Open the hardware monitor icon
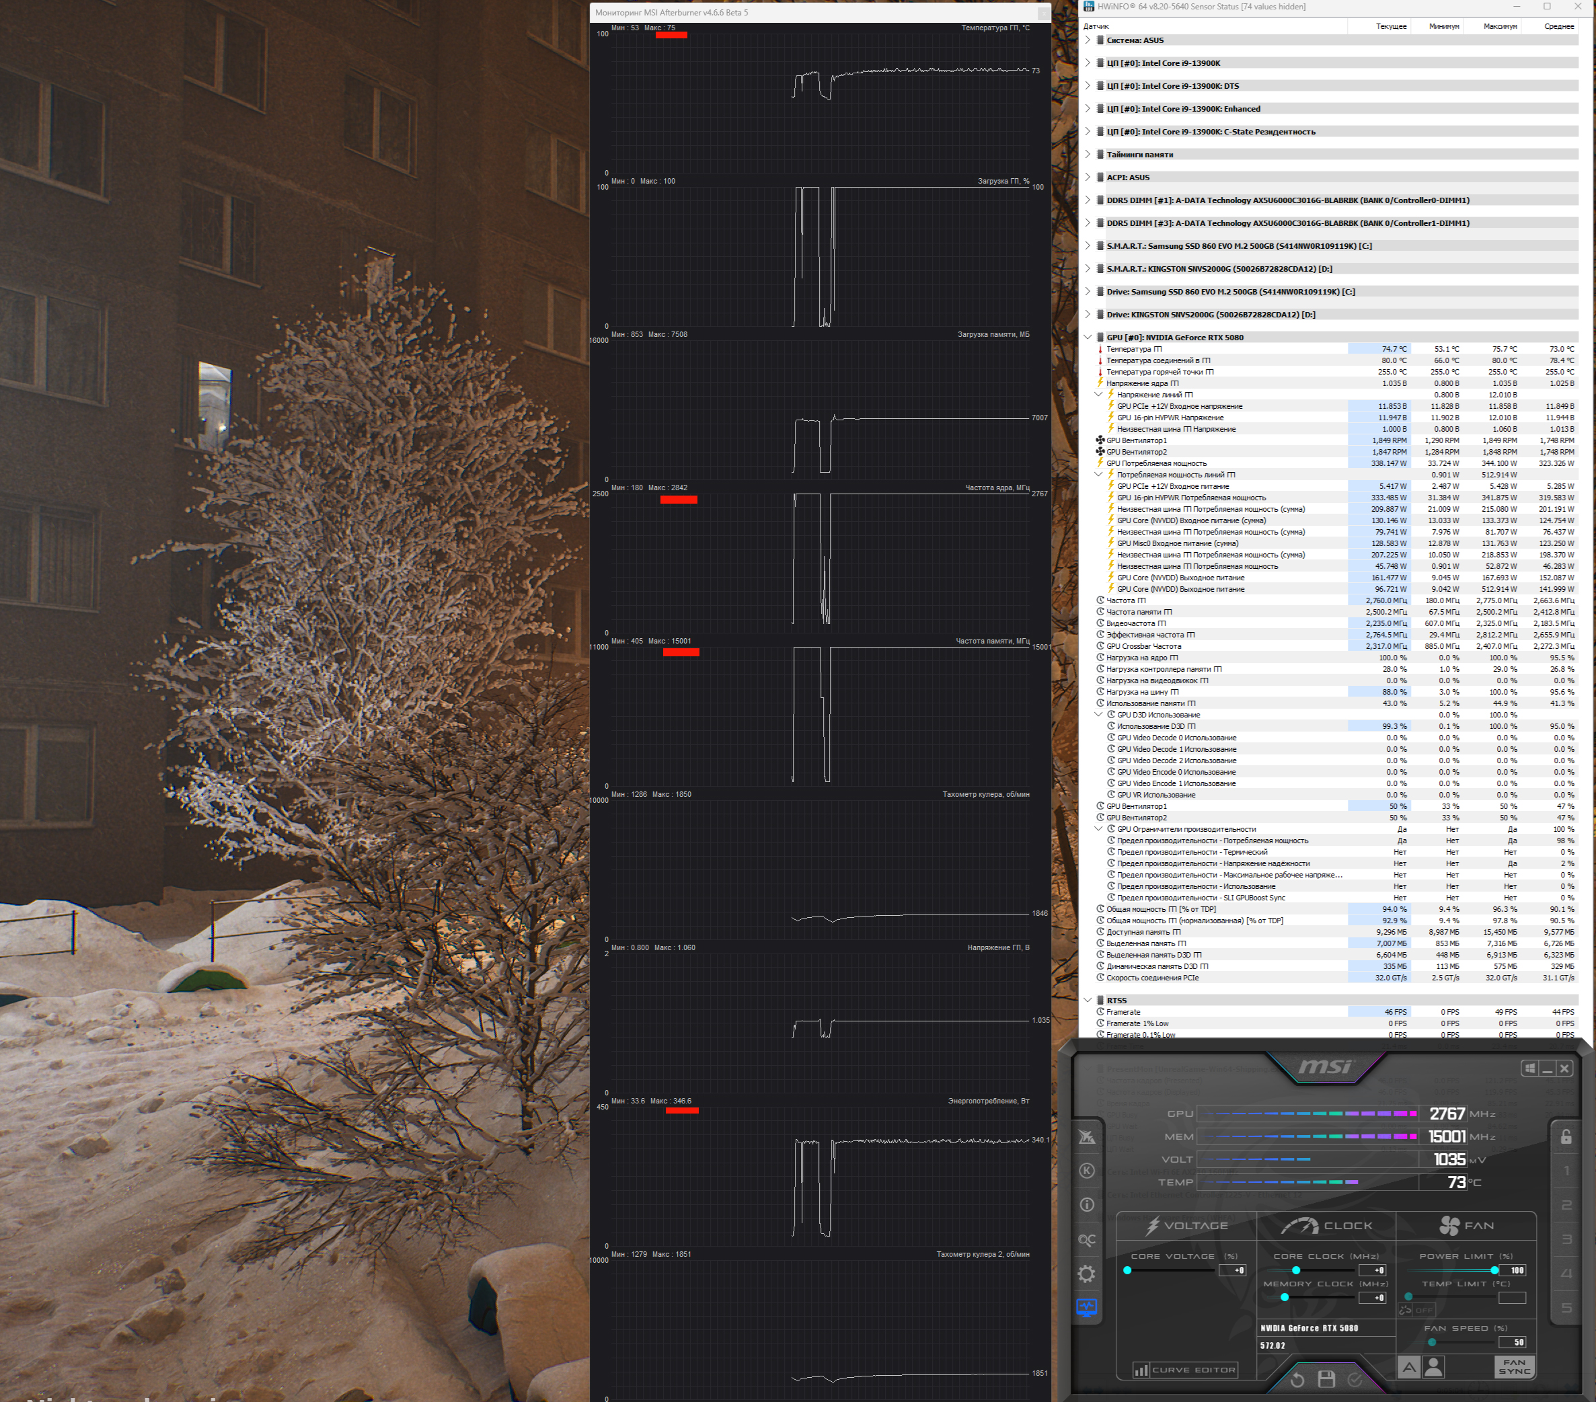Image resolution: width=1596 pixels, height=1402 pixels. pyautogui.click(x=1086, y=1308)
